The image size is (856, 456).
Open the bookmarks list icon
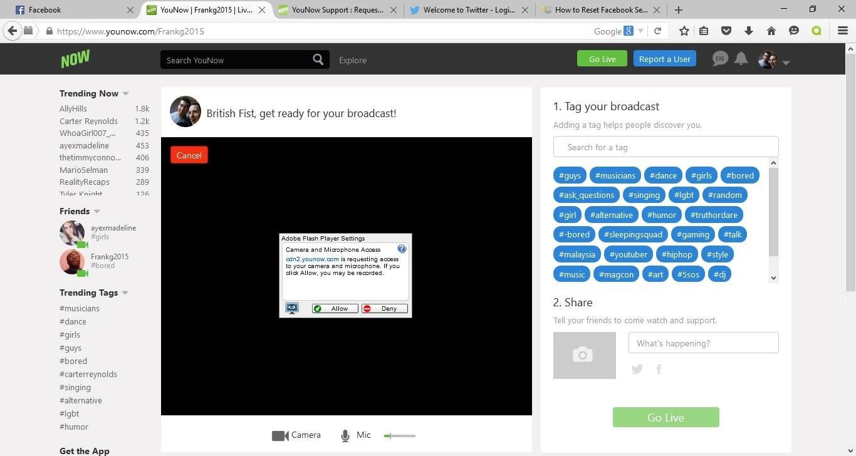coord(704,31)
